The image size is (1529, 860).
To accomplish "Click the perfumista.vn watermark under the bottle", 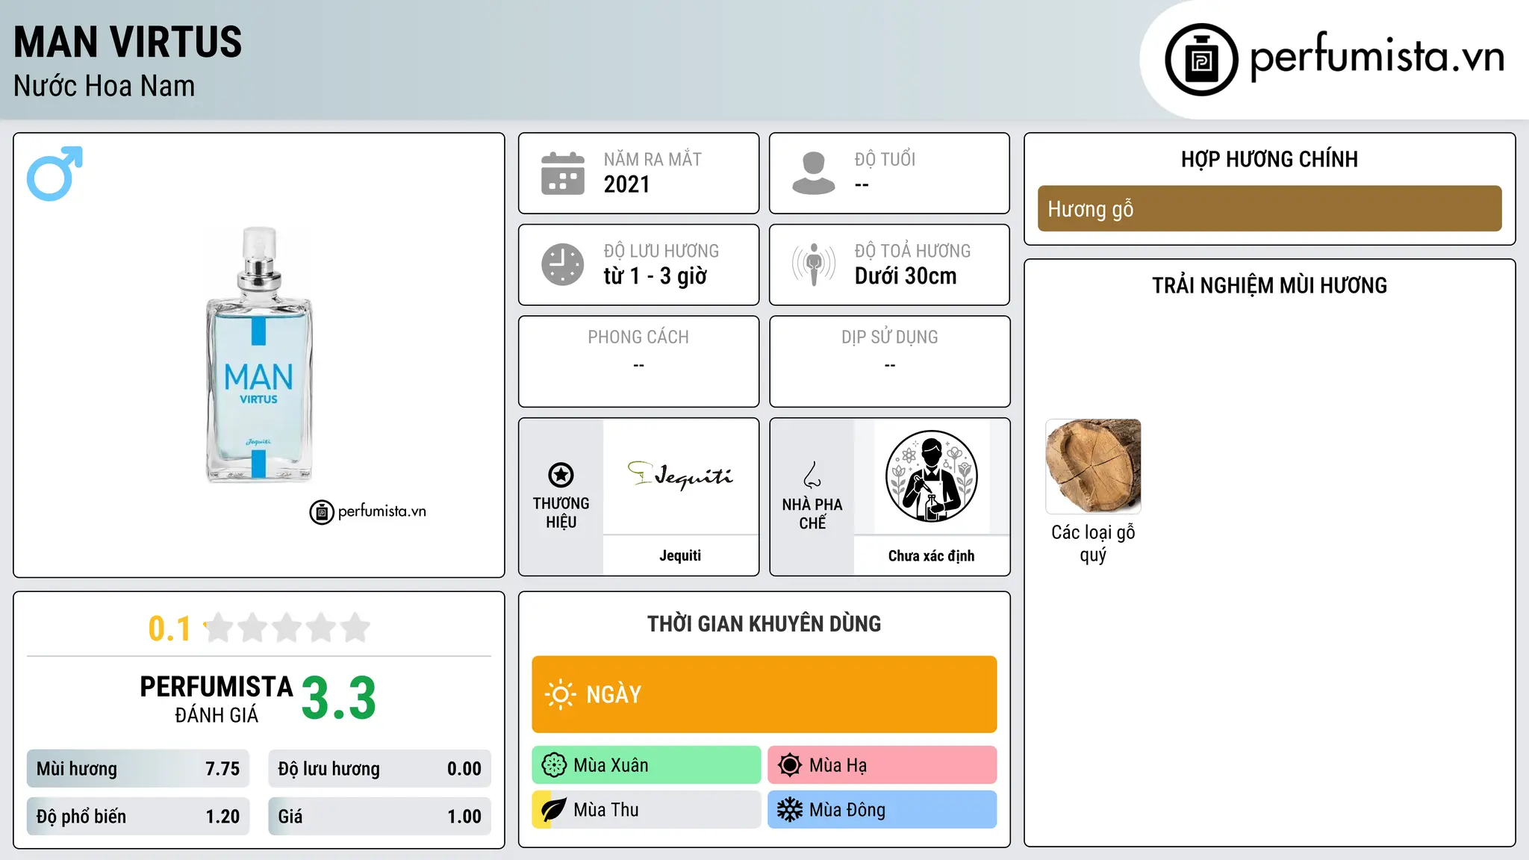I will coord(368,511).
